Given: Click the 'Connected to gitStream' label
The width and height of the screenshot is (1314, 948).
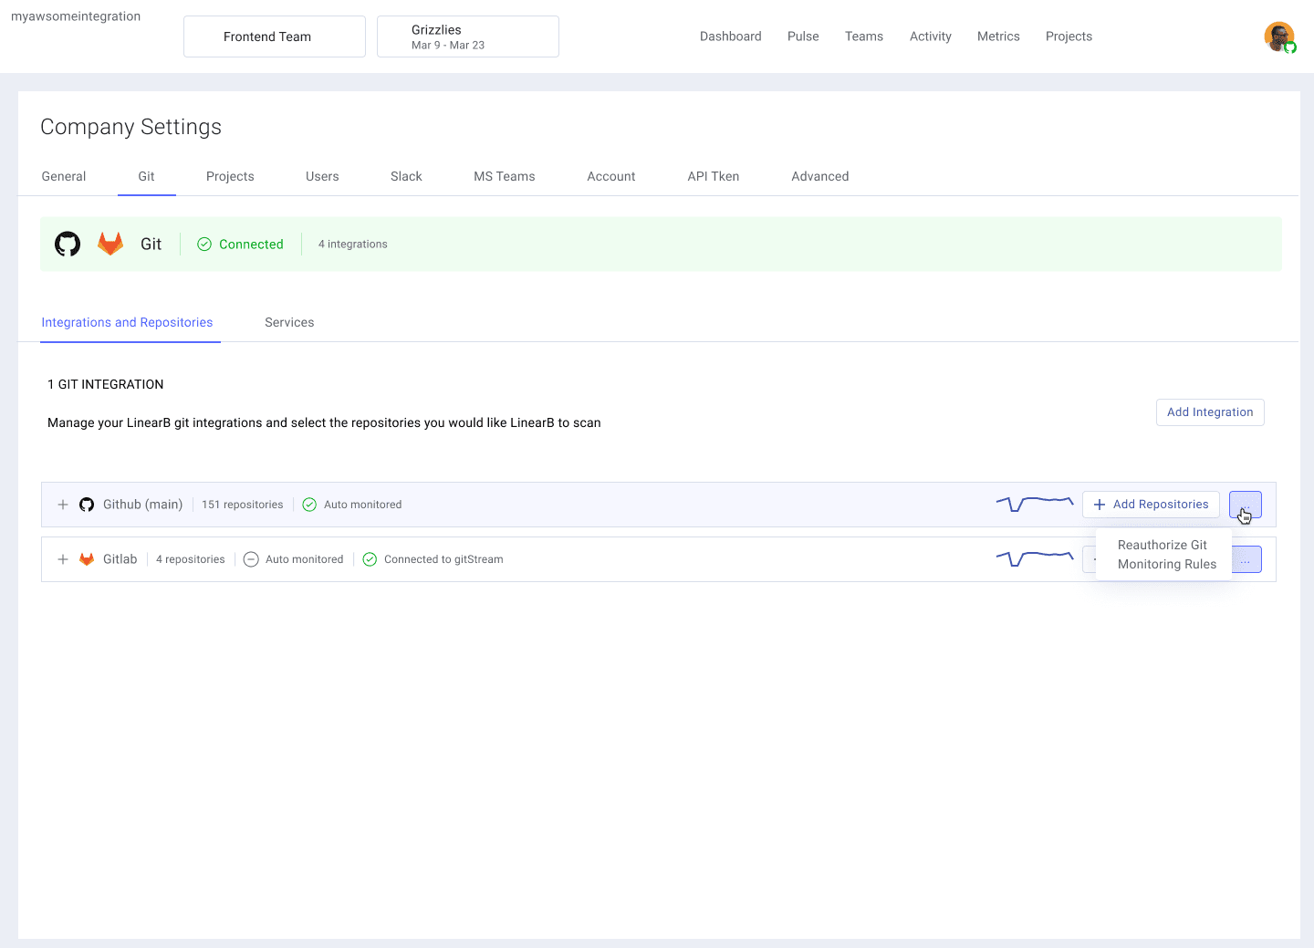Looking at the screenshot, I should (443, 559).
